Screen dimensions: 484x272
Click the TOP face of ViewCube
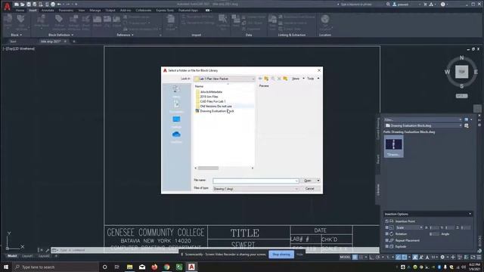(462, 72)
